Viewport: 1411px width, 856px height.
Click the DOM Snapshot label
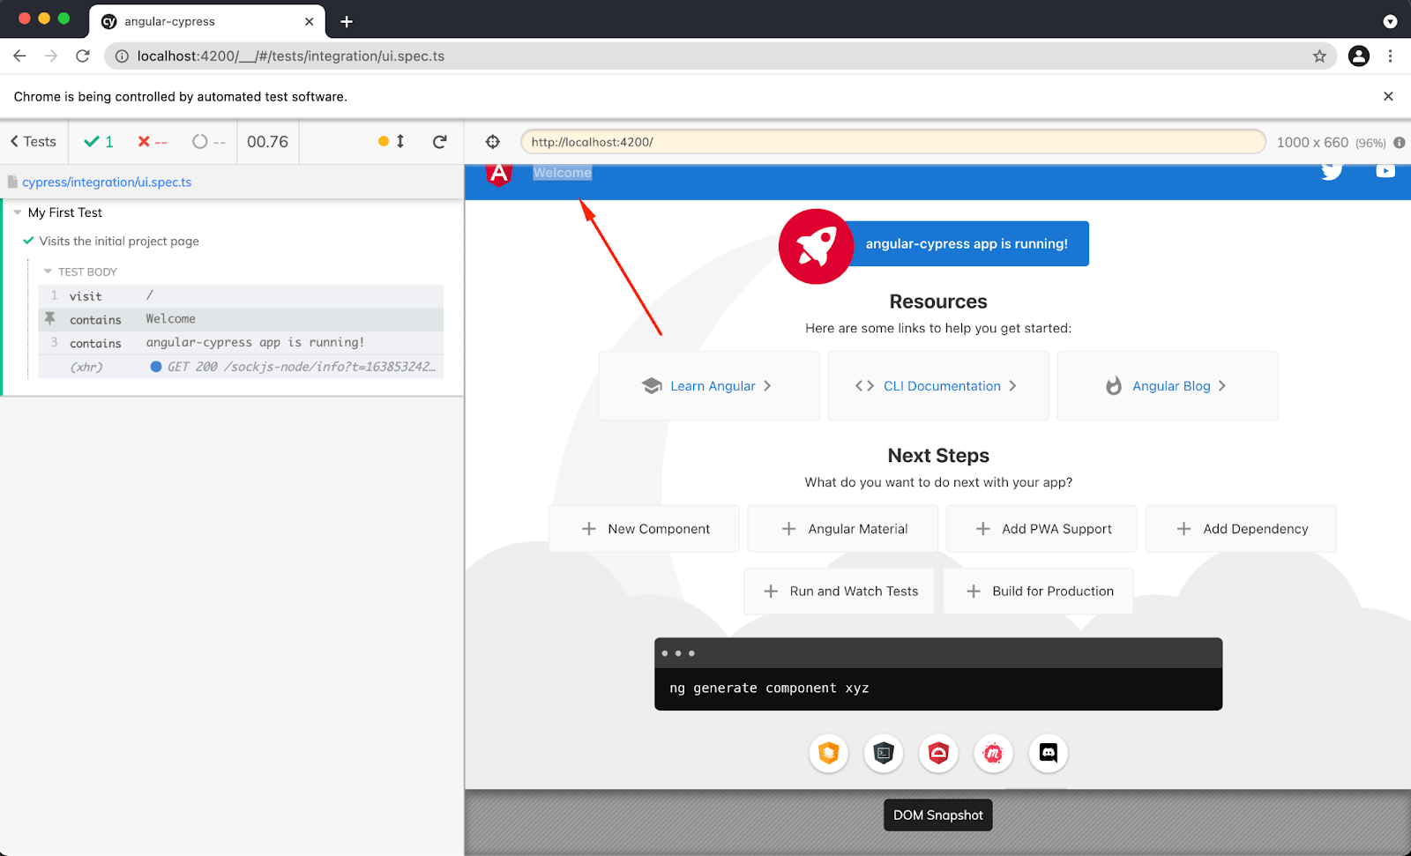[x=938, y=815]
